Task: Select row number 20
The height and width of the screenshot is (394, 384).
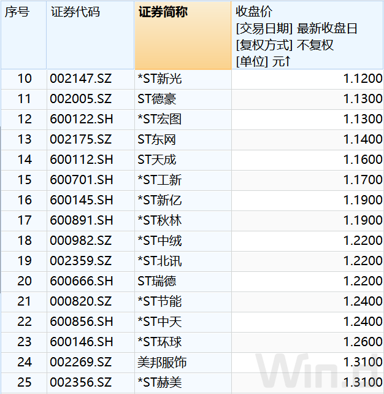Action: click(x=23, y=281)
